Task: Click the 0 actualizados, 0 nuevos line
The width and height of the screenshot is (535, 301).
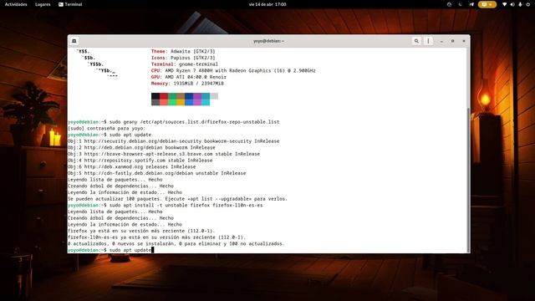Action: [176, 243]
